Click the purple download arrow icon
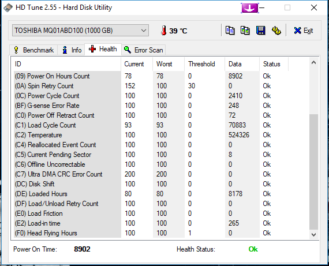329x266 pixels. (250, 8)
